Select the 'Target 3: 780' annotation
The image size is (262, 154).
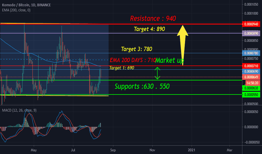(137, 49)
